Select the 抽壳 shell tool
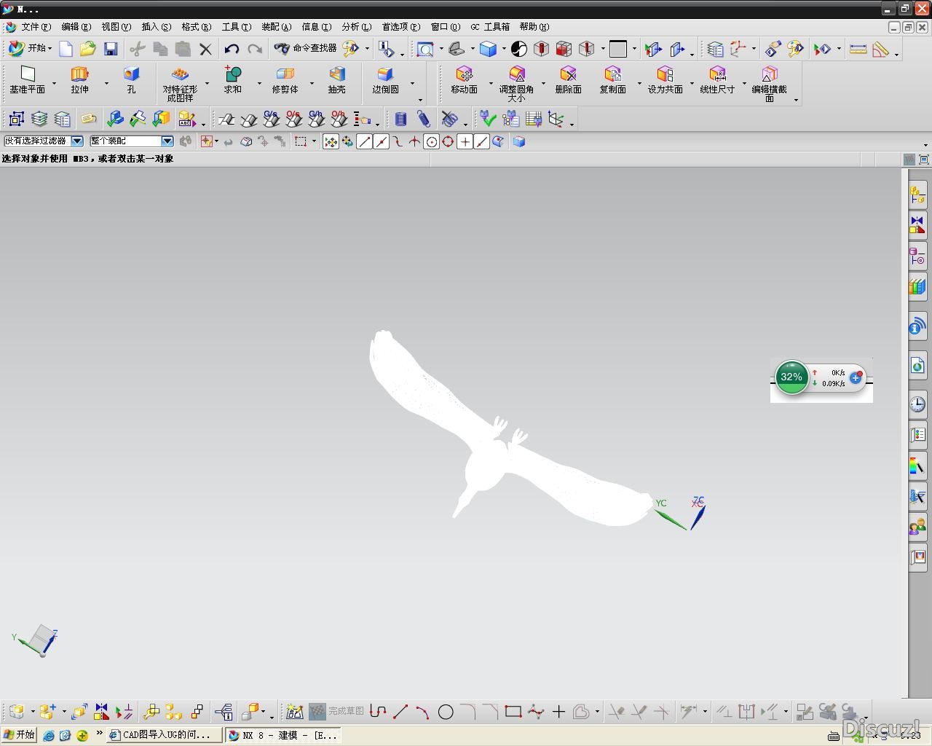 coord(336,80)
